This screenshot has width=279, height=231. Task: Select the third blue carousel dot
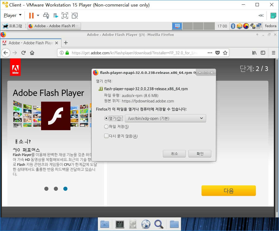click(66, 189)
